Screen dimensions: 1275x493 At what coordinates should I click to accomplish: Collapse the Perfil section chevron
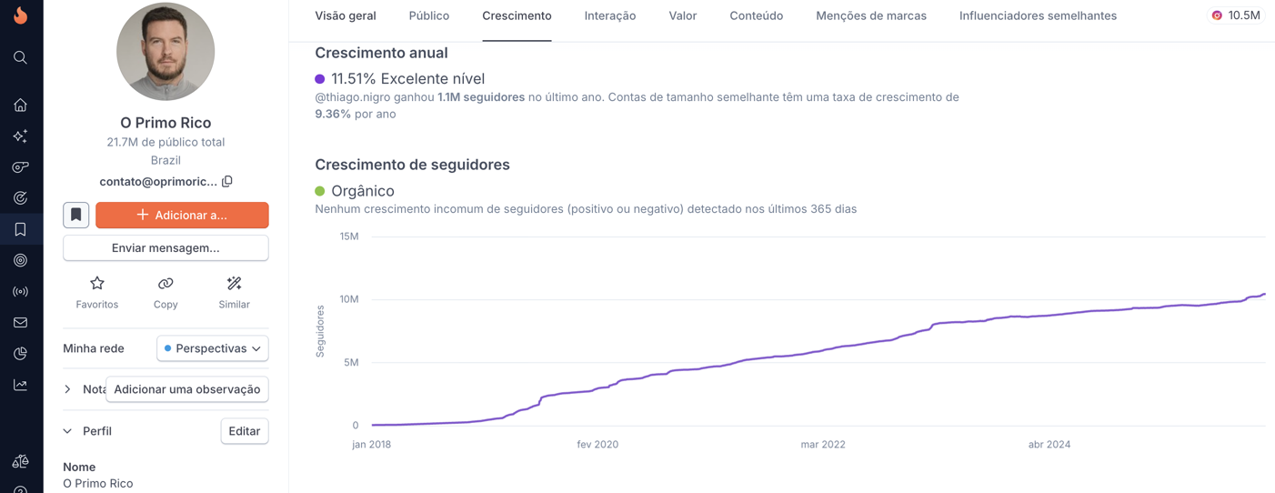coord(68,431)
